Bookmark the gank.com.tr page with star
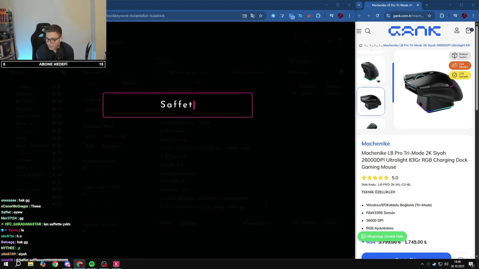Image resolution: width=479 pixels, height=269 pixels. (429, 16)
